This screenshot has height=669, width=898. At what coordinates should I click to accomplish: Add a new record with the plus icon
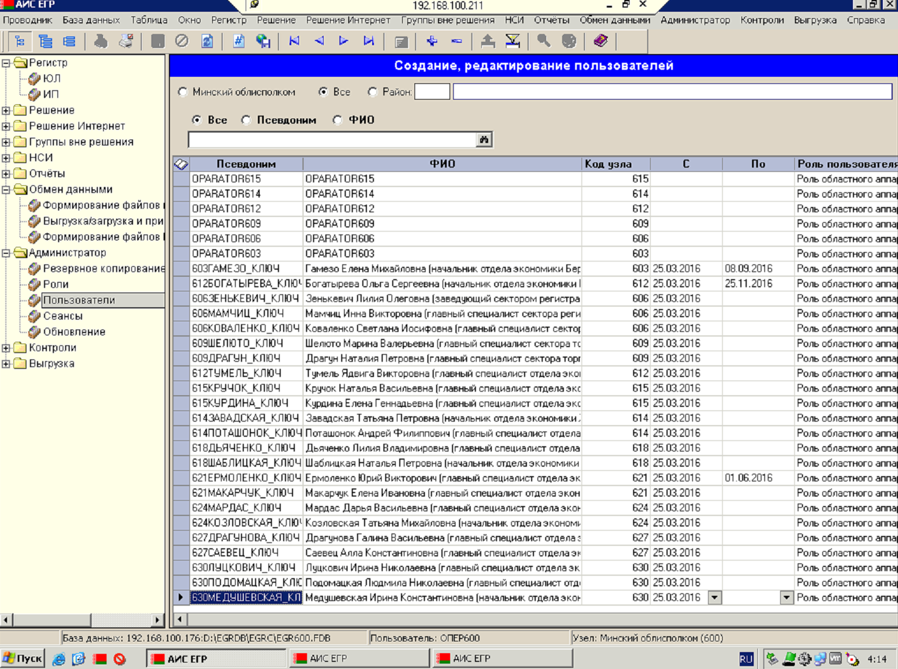pos(432,41)
